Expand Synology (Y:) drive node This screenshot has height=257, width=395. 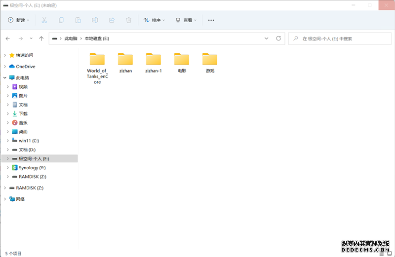8,168
